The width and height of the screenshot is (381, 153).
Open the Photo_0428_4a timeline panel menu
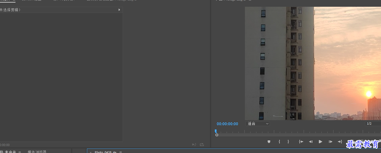pos(121,152)
